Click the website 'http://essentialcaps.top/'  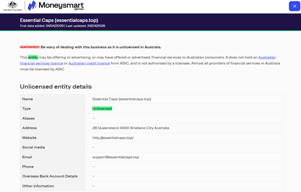pos(113,138)
